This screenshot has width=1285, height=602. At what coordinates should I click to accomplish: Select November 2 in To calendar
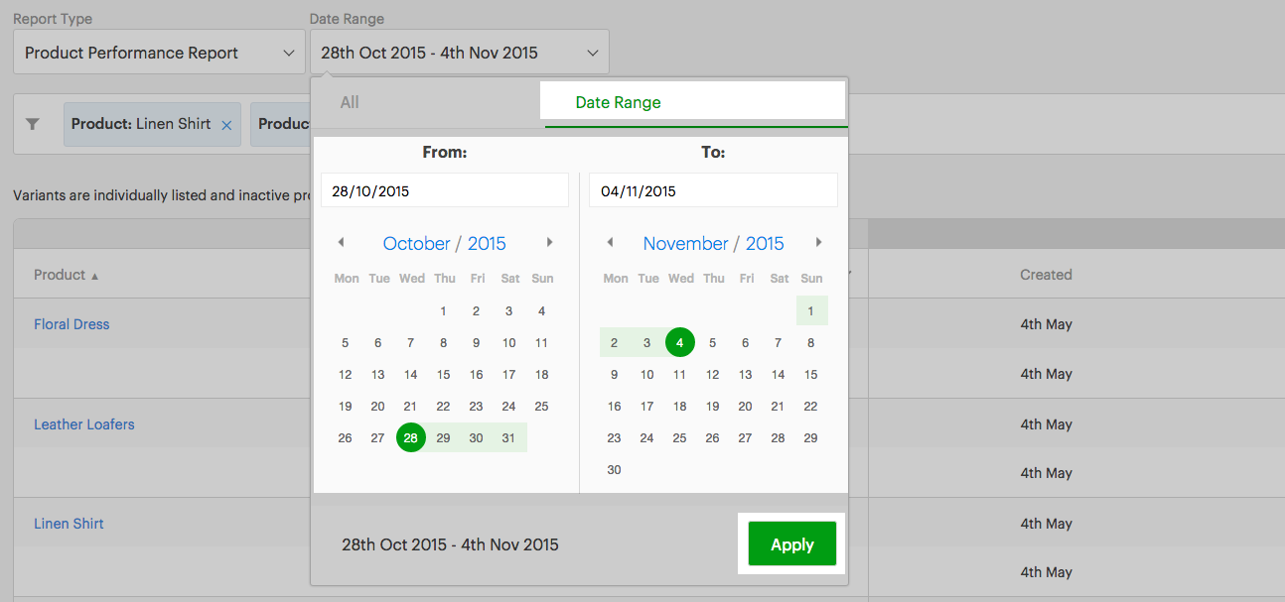(615, 343)
